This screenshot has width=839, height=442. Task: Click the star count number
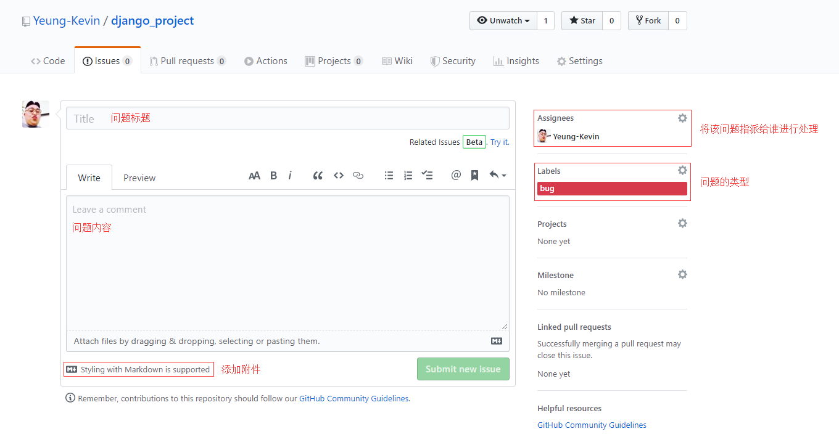611,20
